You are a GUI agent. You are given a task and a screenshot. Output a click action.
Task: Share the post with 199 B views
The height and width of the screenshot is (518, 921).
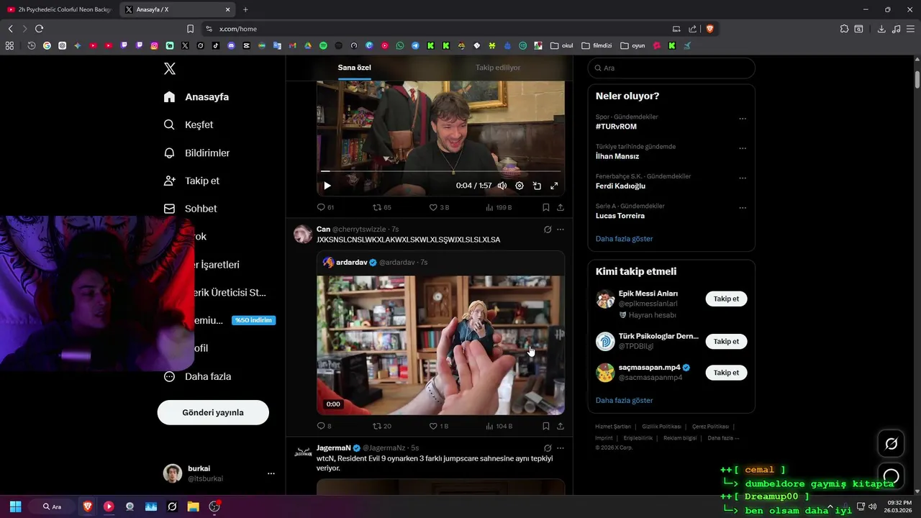pyautogui.click(x=561, y=207)
